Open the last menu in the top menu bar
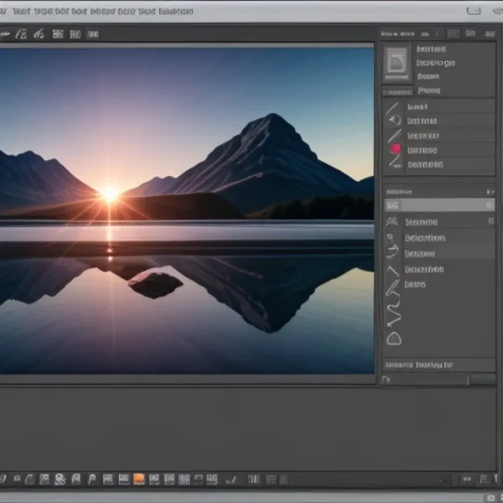 tap(176, 12)
